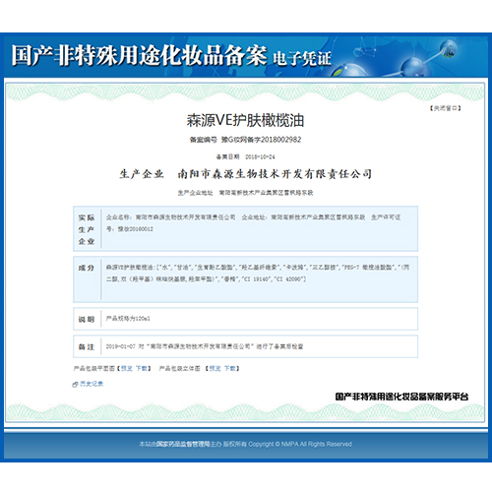The height and width of the screenshot is (492, 492).
Task: Click the 电子凭证 text in header
Action: [x=302, y=58]
